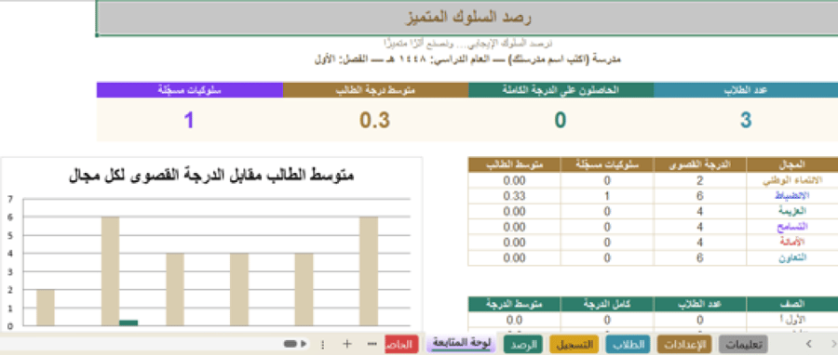This screenshot has height=355, width=838.
Task: Click the student count value 3
Action: pos(746,121)
